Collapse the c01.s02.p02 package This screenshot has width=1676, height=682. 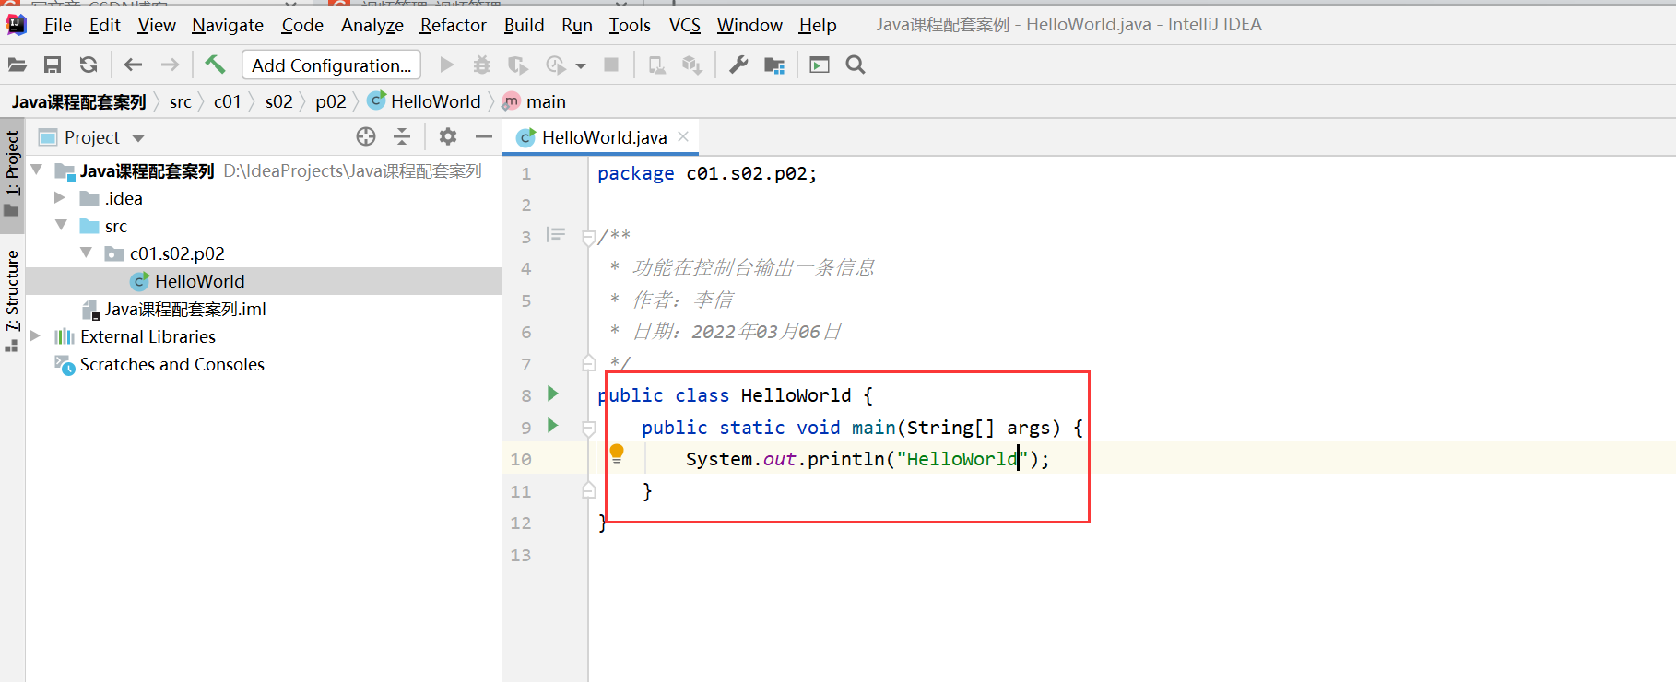click(86, 253)
